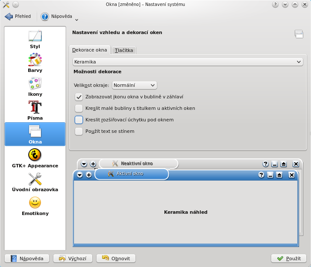Open the Velikost okraje Normální dropdown
The width and height of the screenshot is (311, 267).
tap(135, 85)
